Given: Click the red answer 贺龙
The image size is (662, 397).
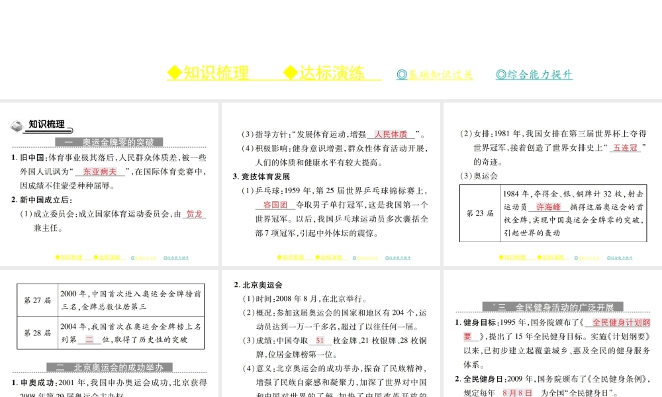Looking at the screenshot, I should tap(194, 214).
